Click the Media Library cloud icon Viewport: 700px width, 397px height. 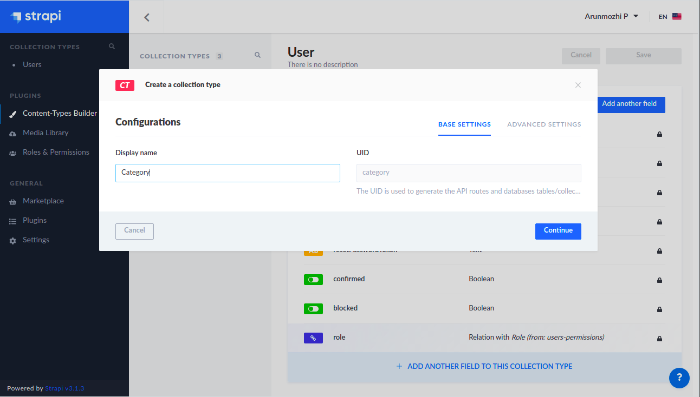pos(13,133)
